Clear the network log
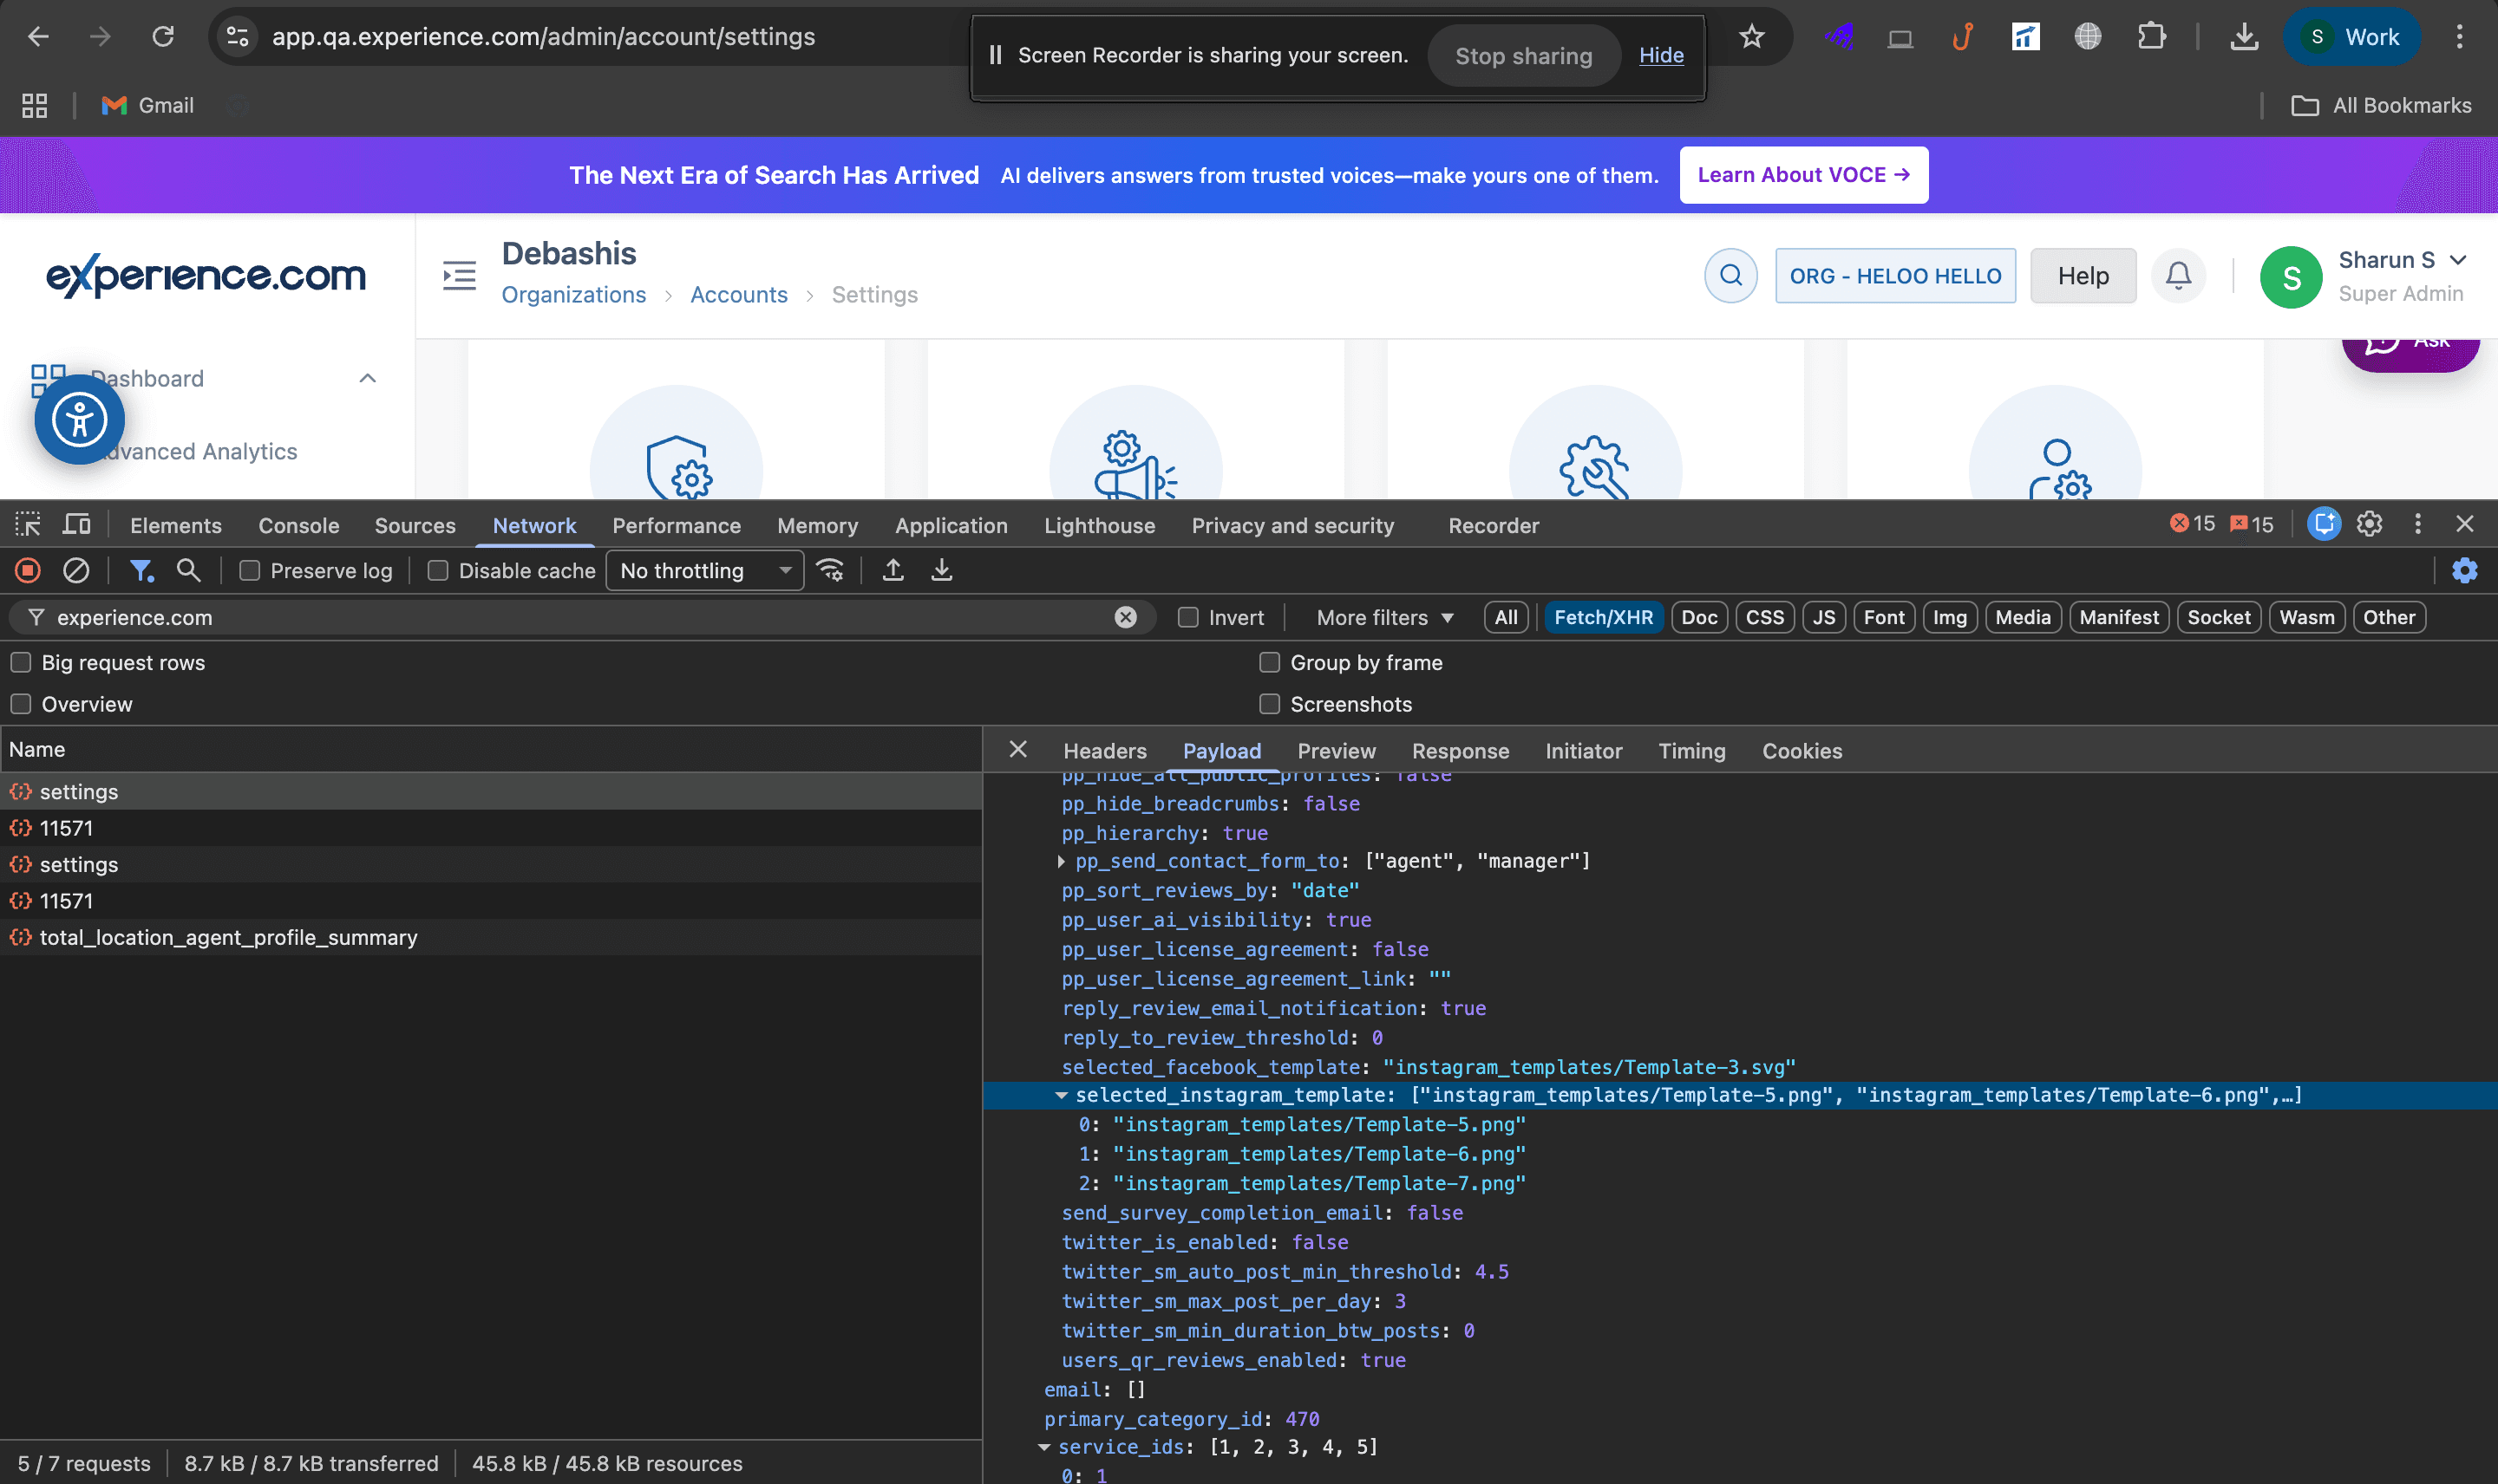Screen dimensions: 2498x1484 (x=76, y=570)
